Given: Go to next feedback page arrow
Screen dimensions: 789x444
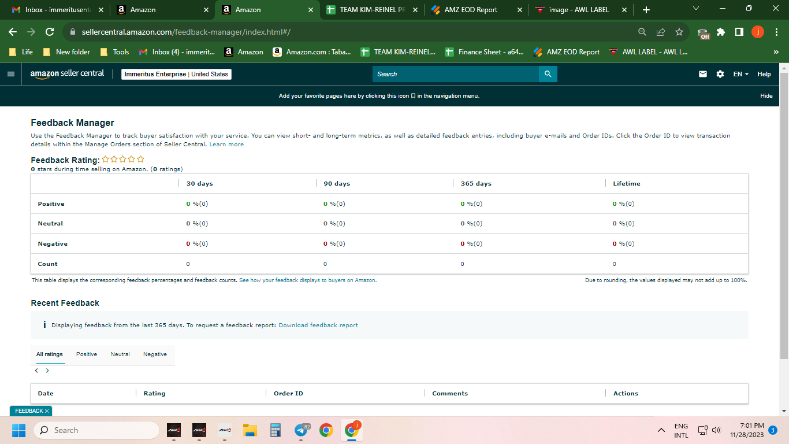Looking at the screenshot, I should point(47,371).
